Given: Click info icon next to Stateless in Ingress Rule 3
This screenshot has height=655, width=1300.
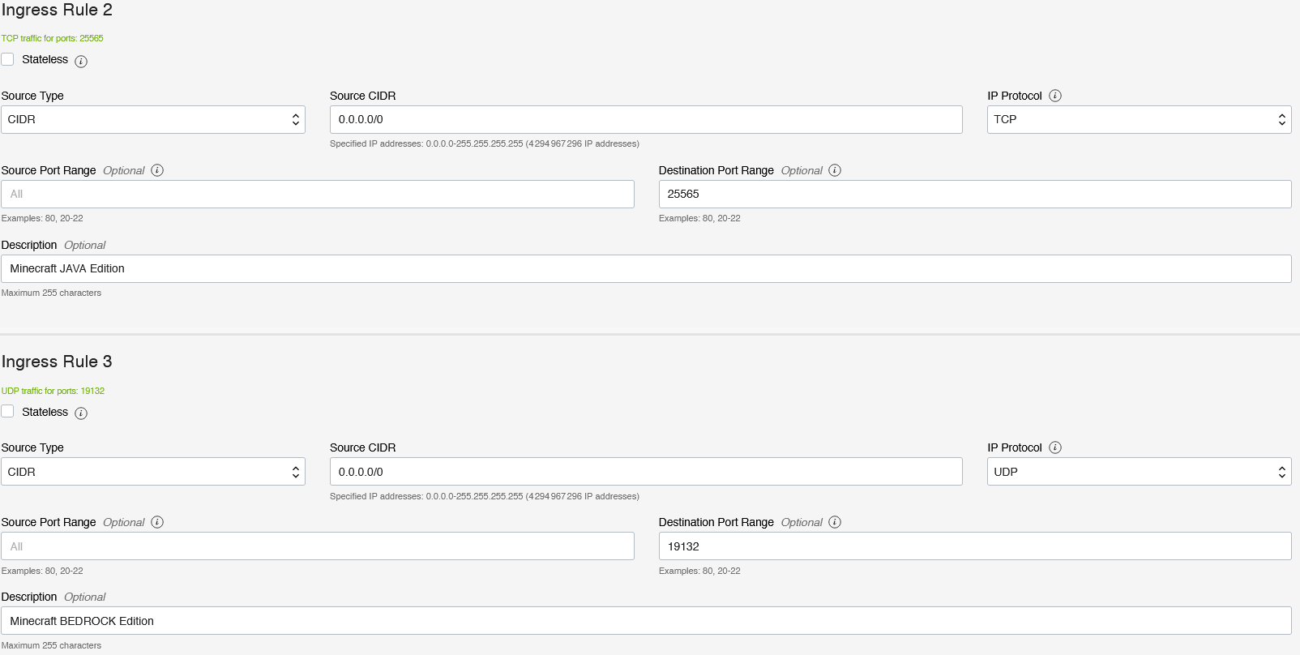Looking at the screenshot, I should (81, 413).
